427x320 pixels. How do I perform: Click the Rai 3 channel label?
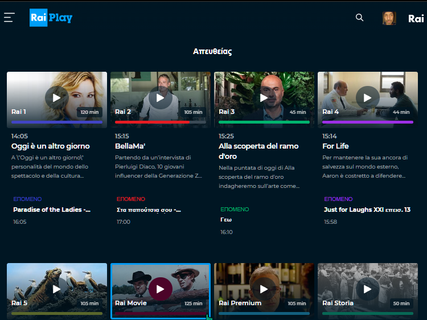pos(227,112)
